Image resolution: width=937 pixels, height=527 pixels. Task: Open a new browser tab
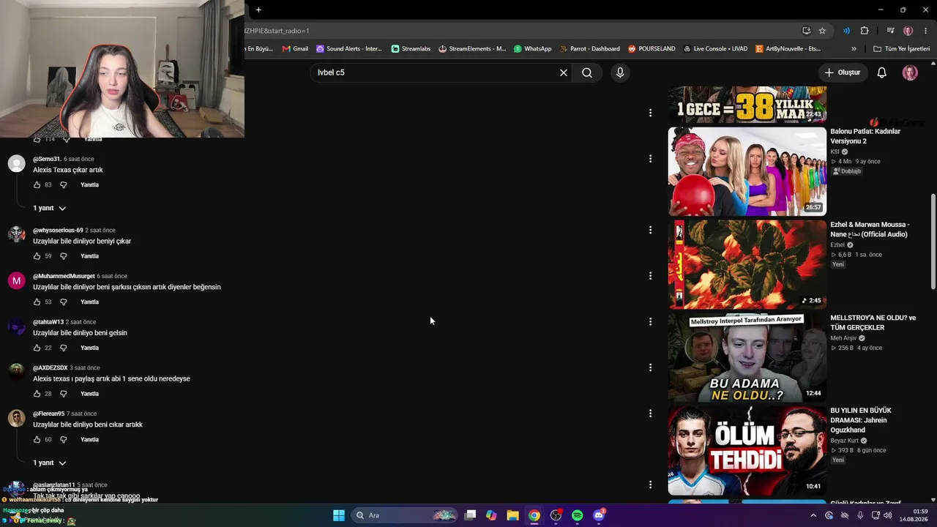coord(258,10)
